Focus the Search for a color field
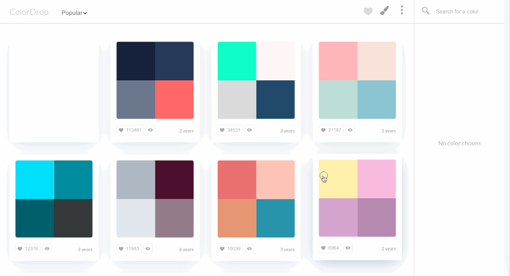Screen dimensions: 510x276 [465, 11]
